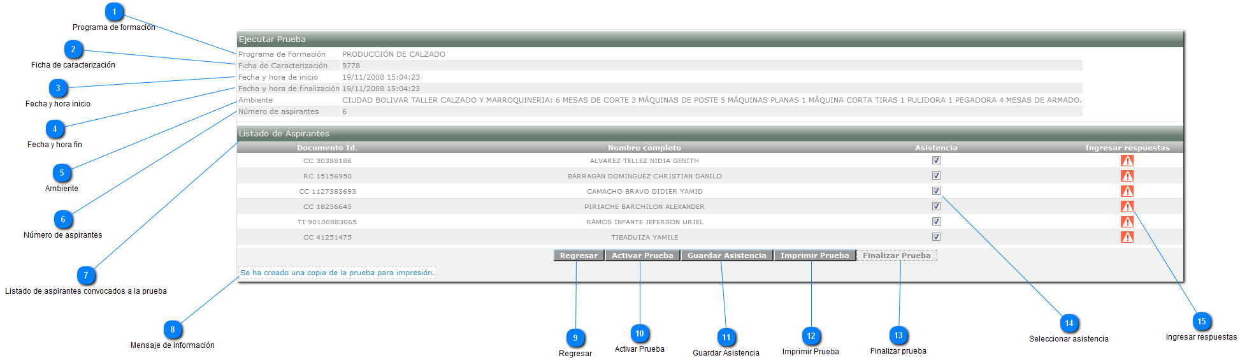Screen dimensions: 1240x360
Task: Click the Documento Id. column header
Action: pyautogui.click(x=327, y=148)
